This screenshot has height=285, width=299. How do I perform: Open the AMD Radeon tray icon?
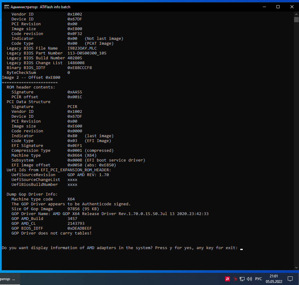click(x=228, y=279)
